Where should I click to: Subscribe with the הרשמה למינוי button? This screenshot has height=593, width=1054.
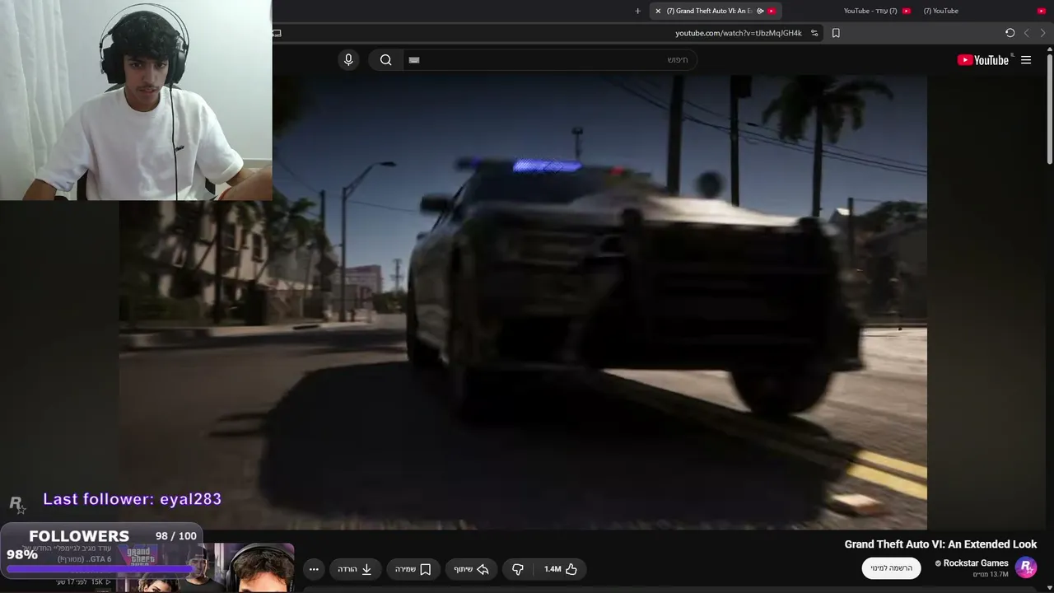tap(892, 568)
